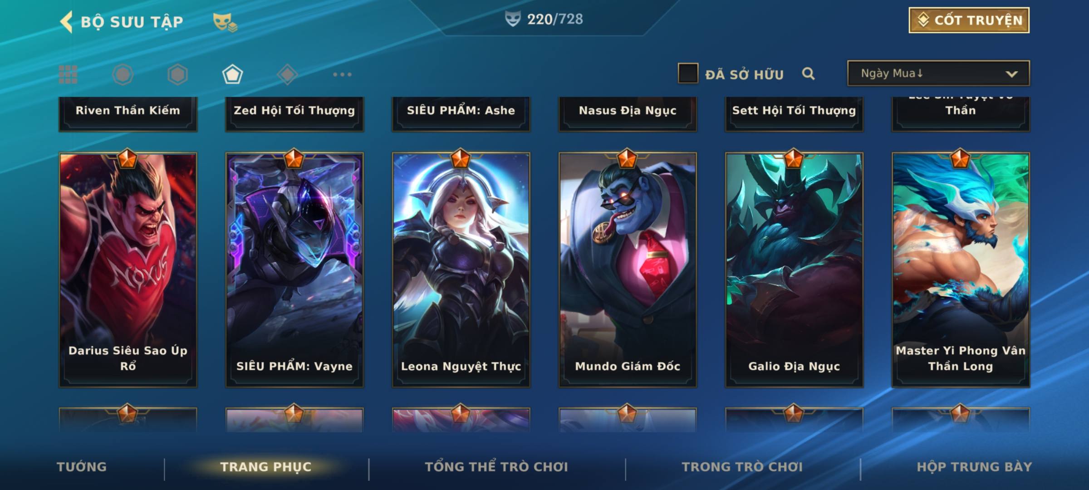Open the golden mask and coins icon

click(x=225, y=22)
